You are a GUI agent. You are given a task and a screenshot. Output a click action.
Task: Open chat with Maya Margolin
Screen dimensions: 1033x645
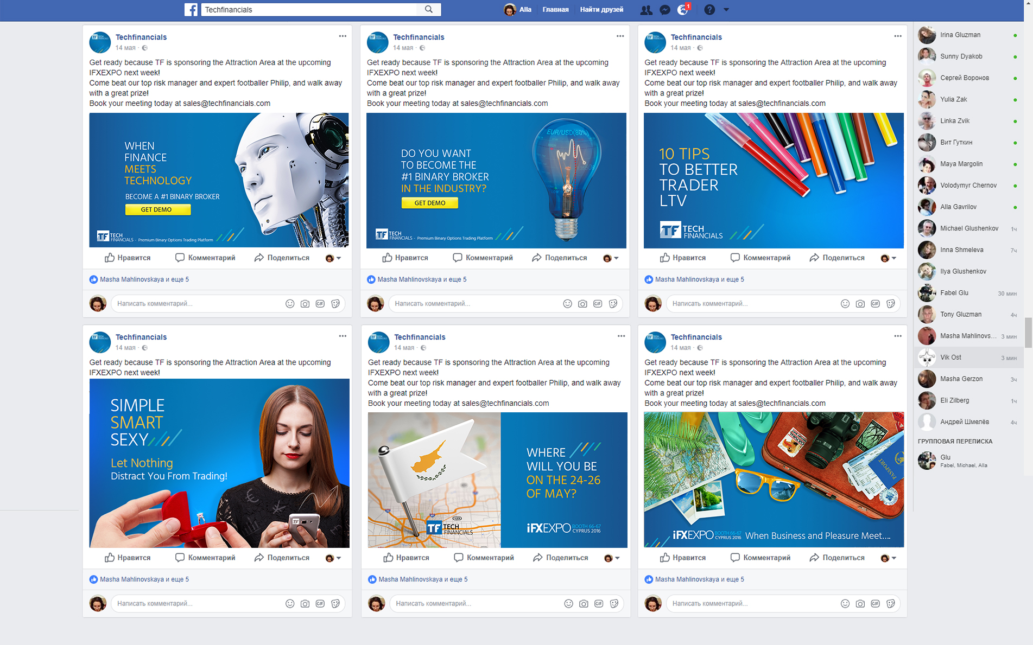tap(968, 164)
